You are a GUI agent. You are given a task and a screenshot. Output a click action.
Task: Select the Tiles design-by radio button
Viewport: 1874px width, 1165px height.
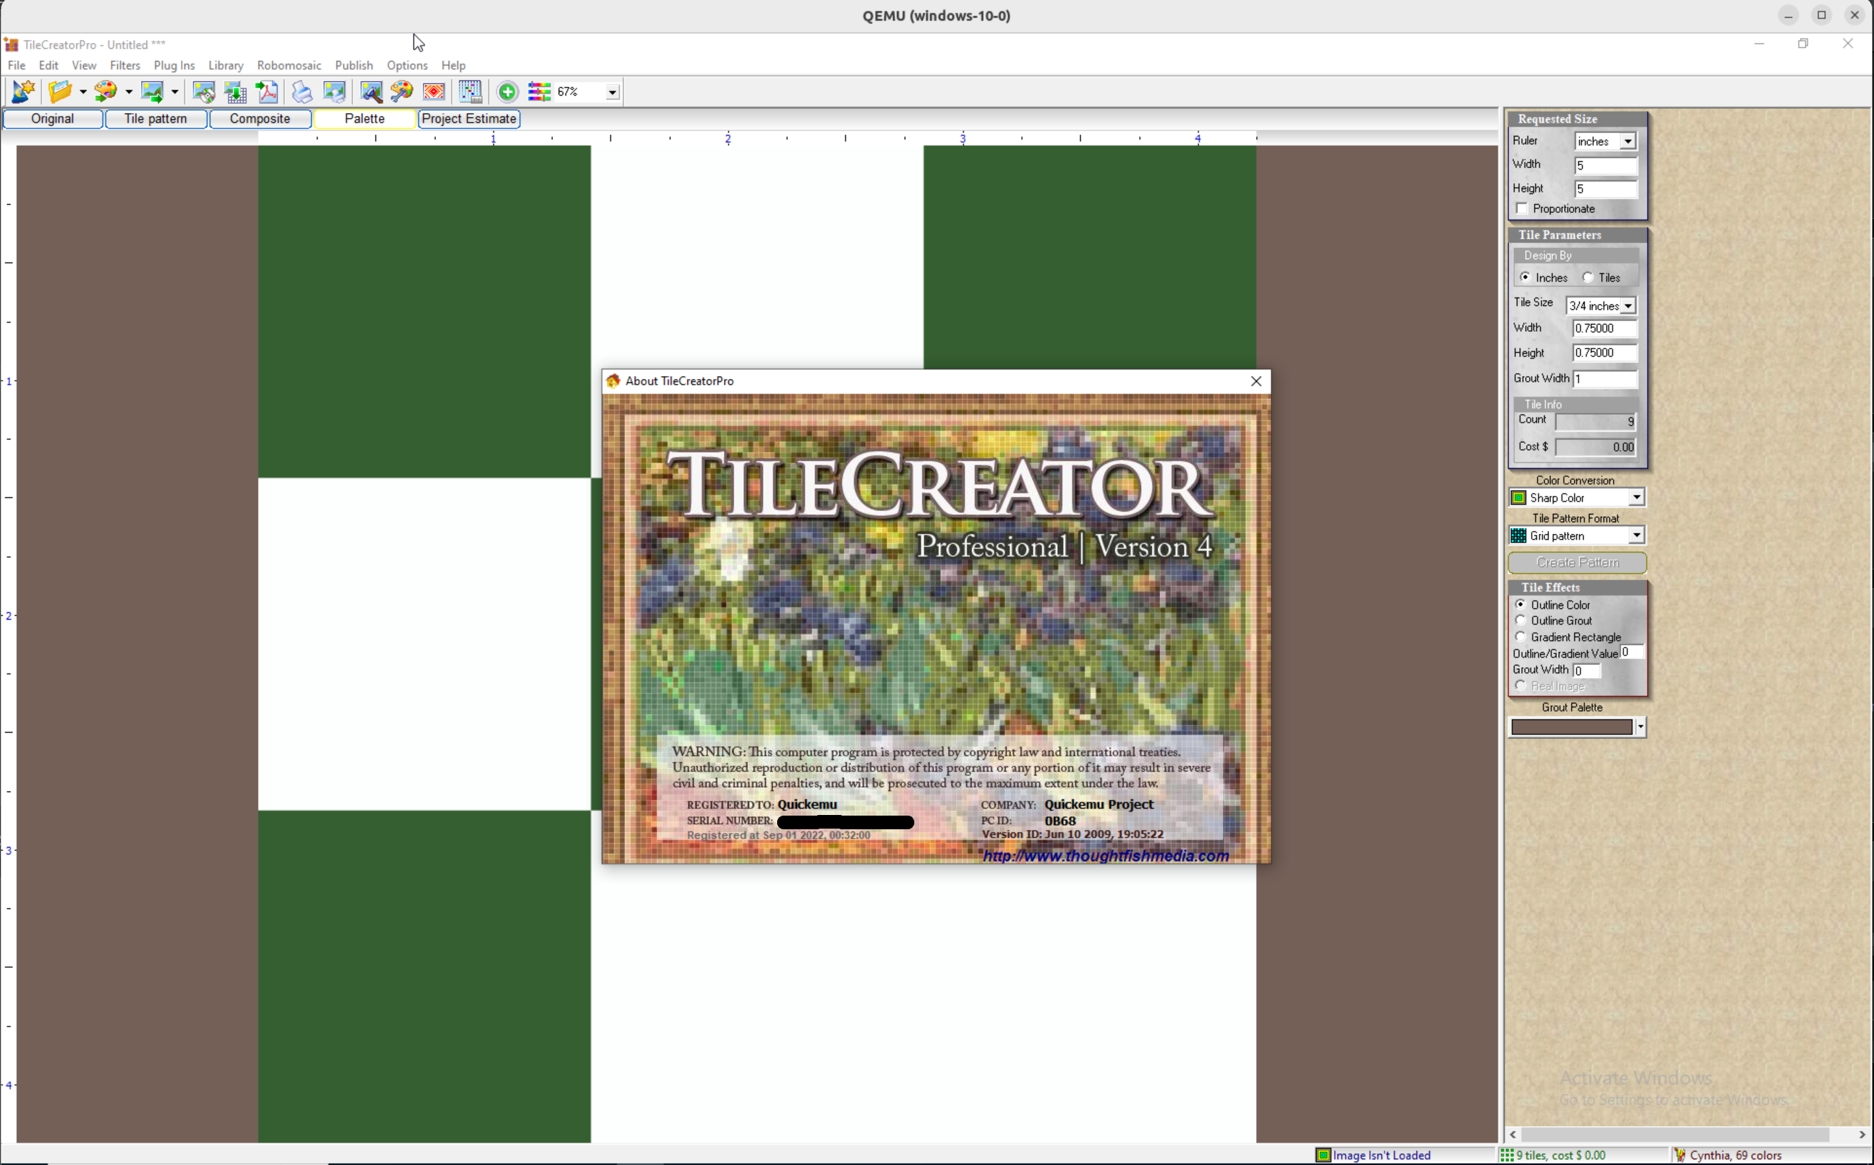pyautogui.click(x=1588, y=277)
